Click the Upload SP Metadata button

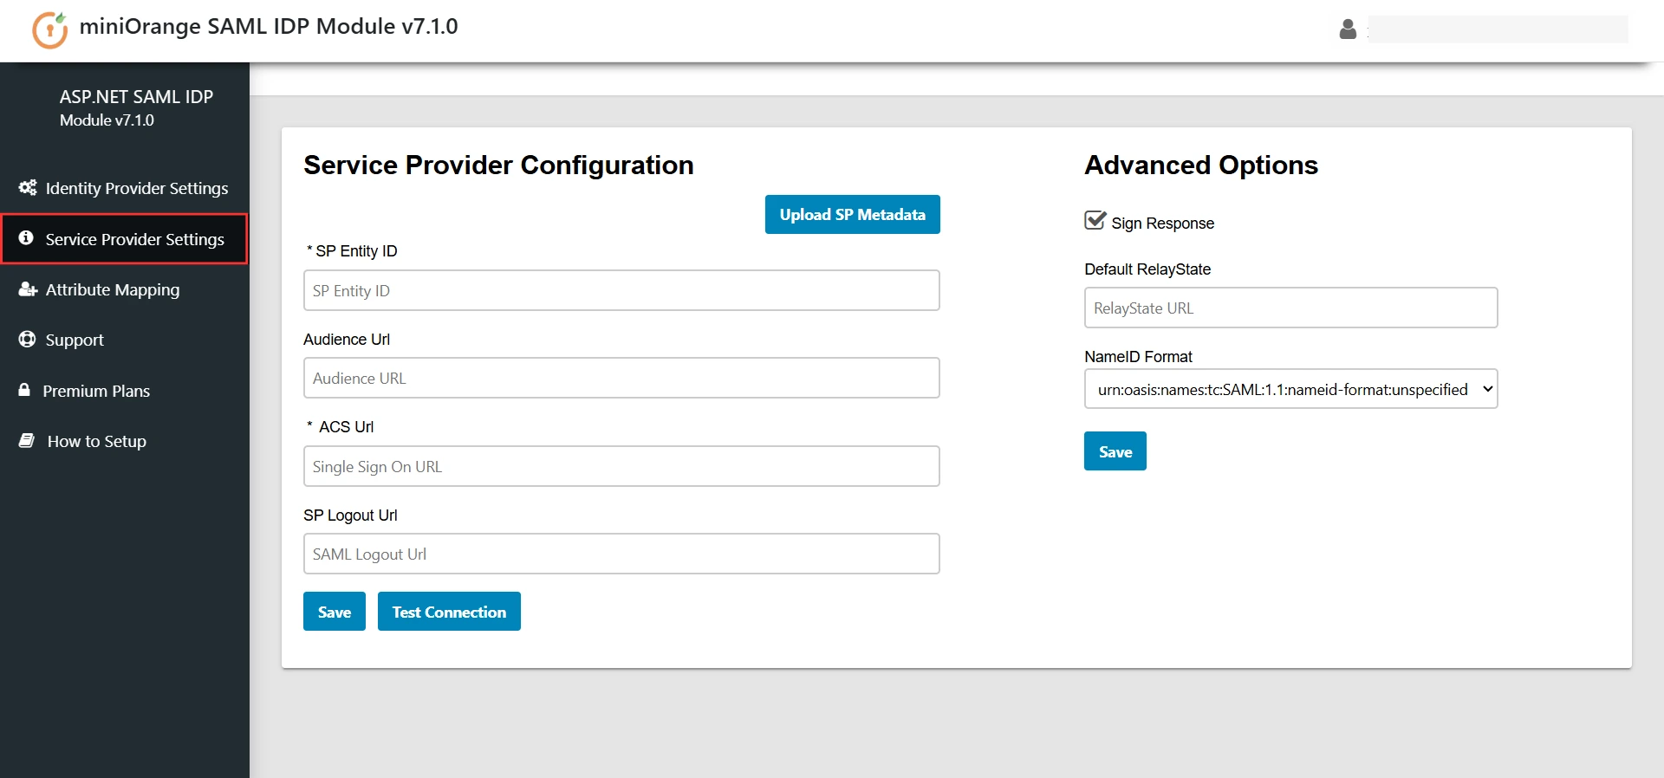[852, 214]
